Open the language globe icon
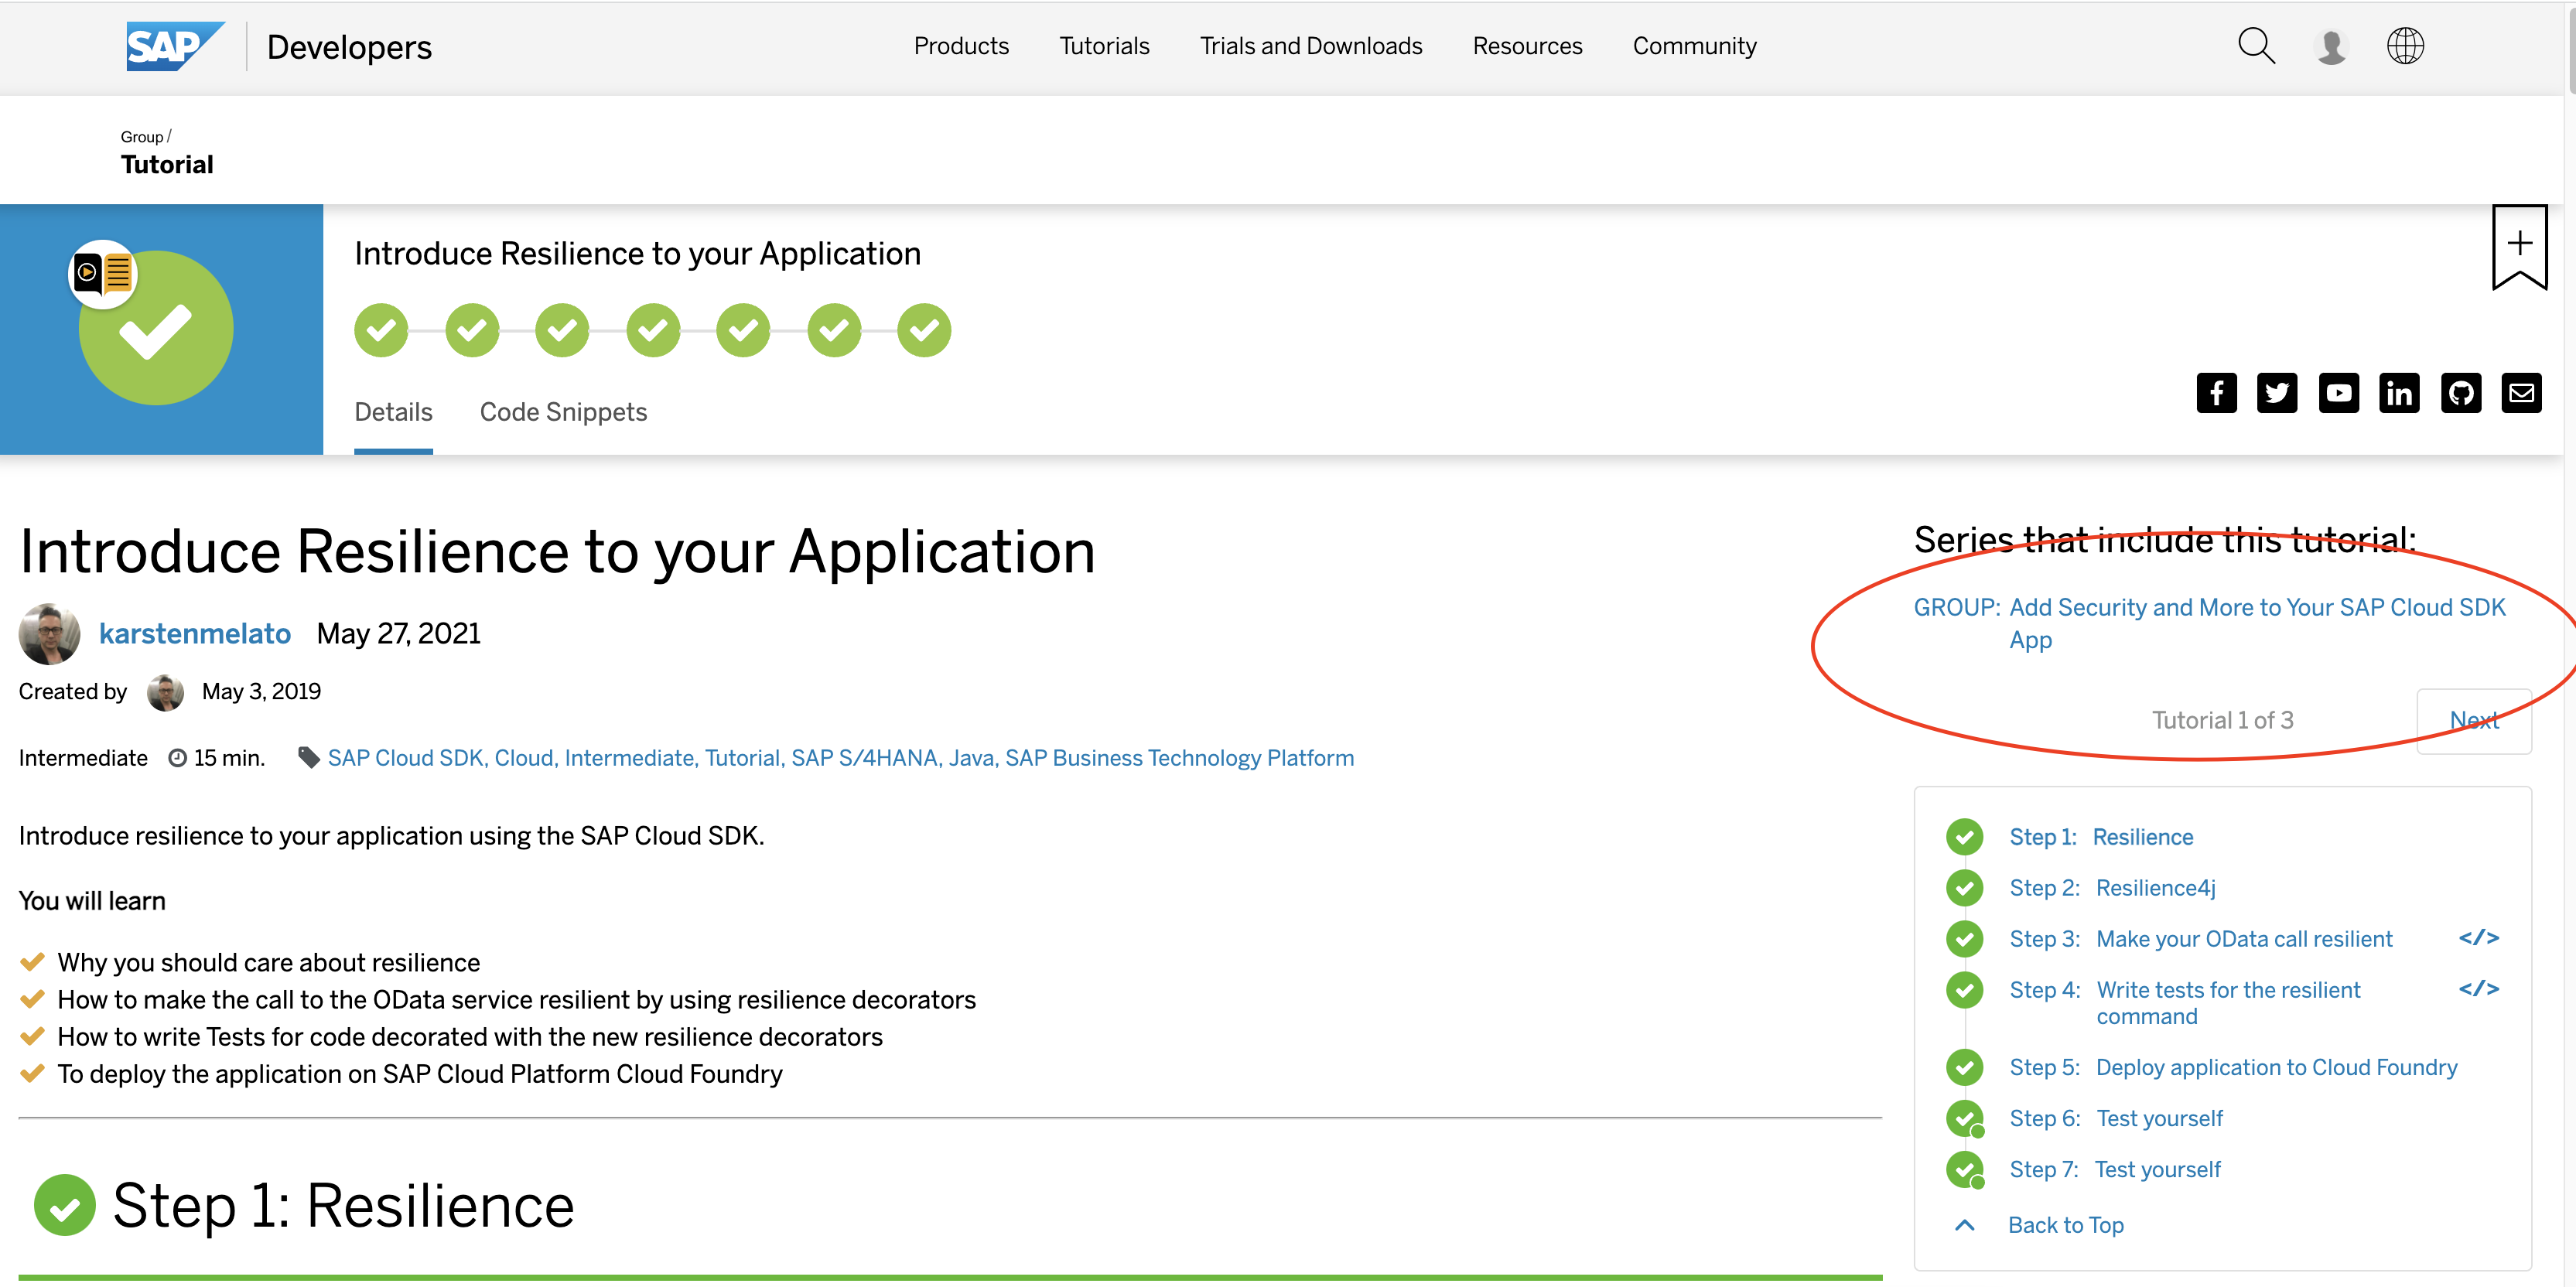 click(2406, 45)
